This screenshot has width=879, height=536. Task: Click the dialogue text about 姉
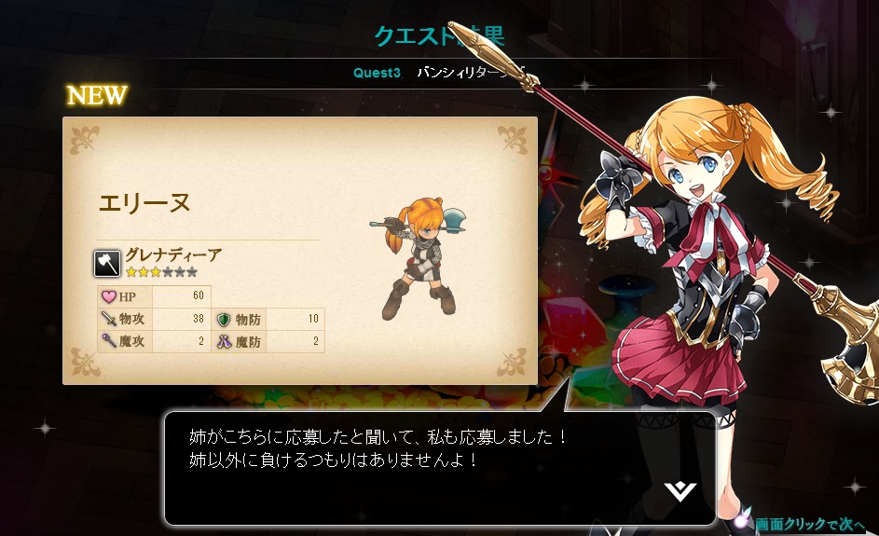point(378,448)
